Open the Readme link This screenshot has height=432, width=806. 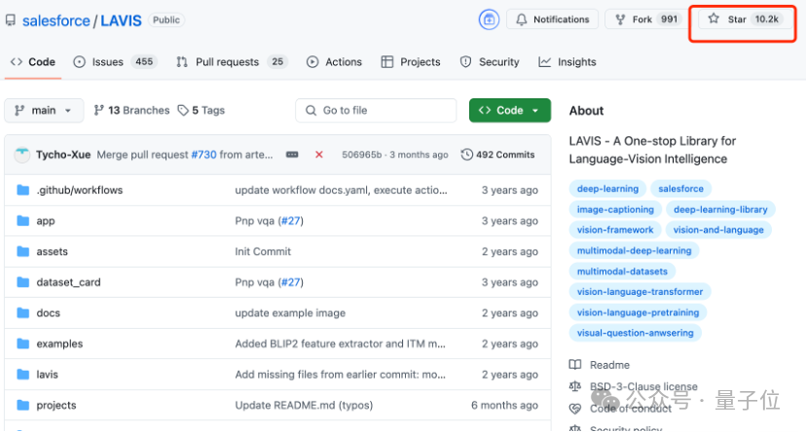[609, 365]
